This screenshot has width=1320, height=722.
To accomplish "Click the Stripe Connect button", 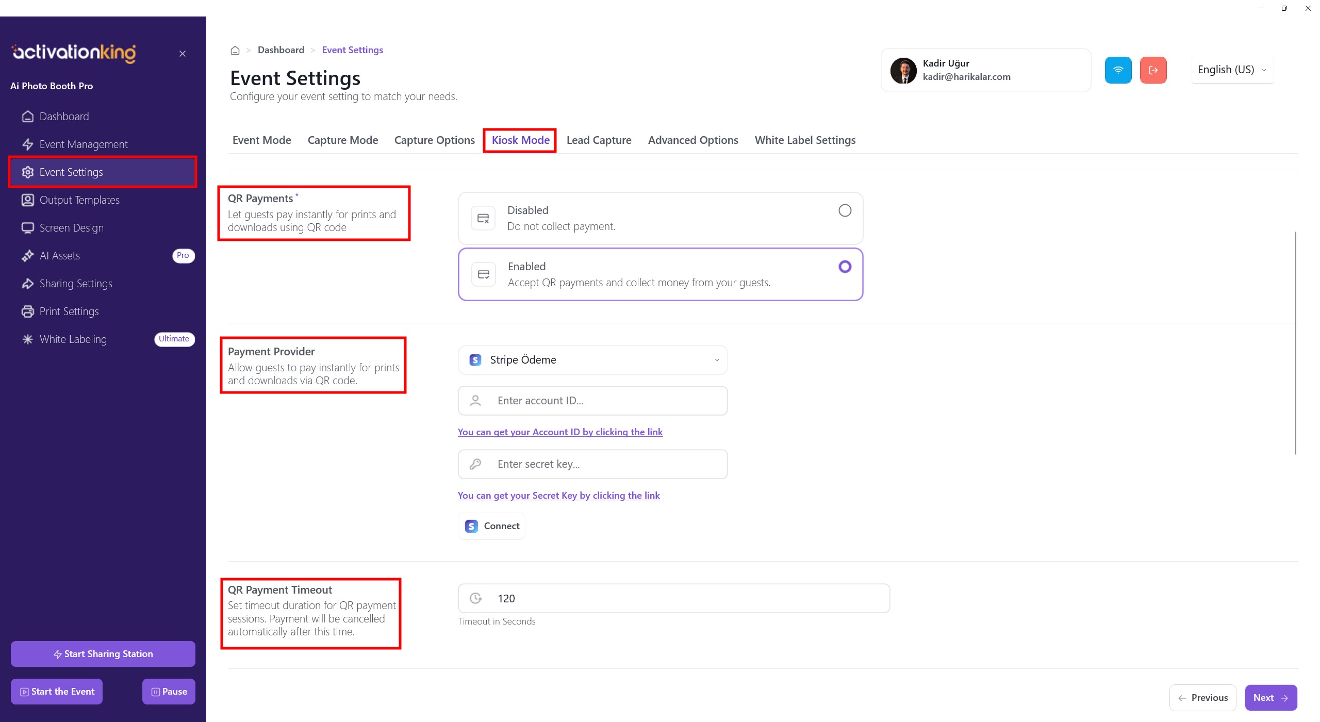I will point(492,526).
